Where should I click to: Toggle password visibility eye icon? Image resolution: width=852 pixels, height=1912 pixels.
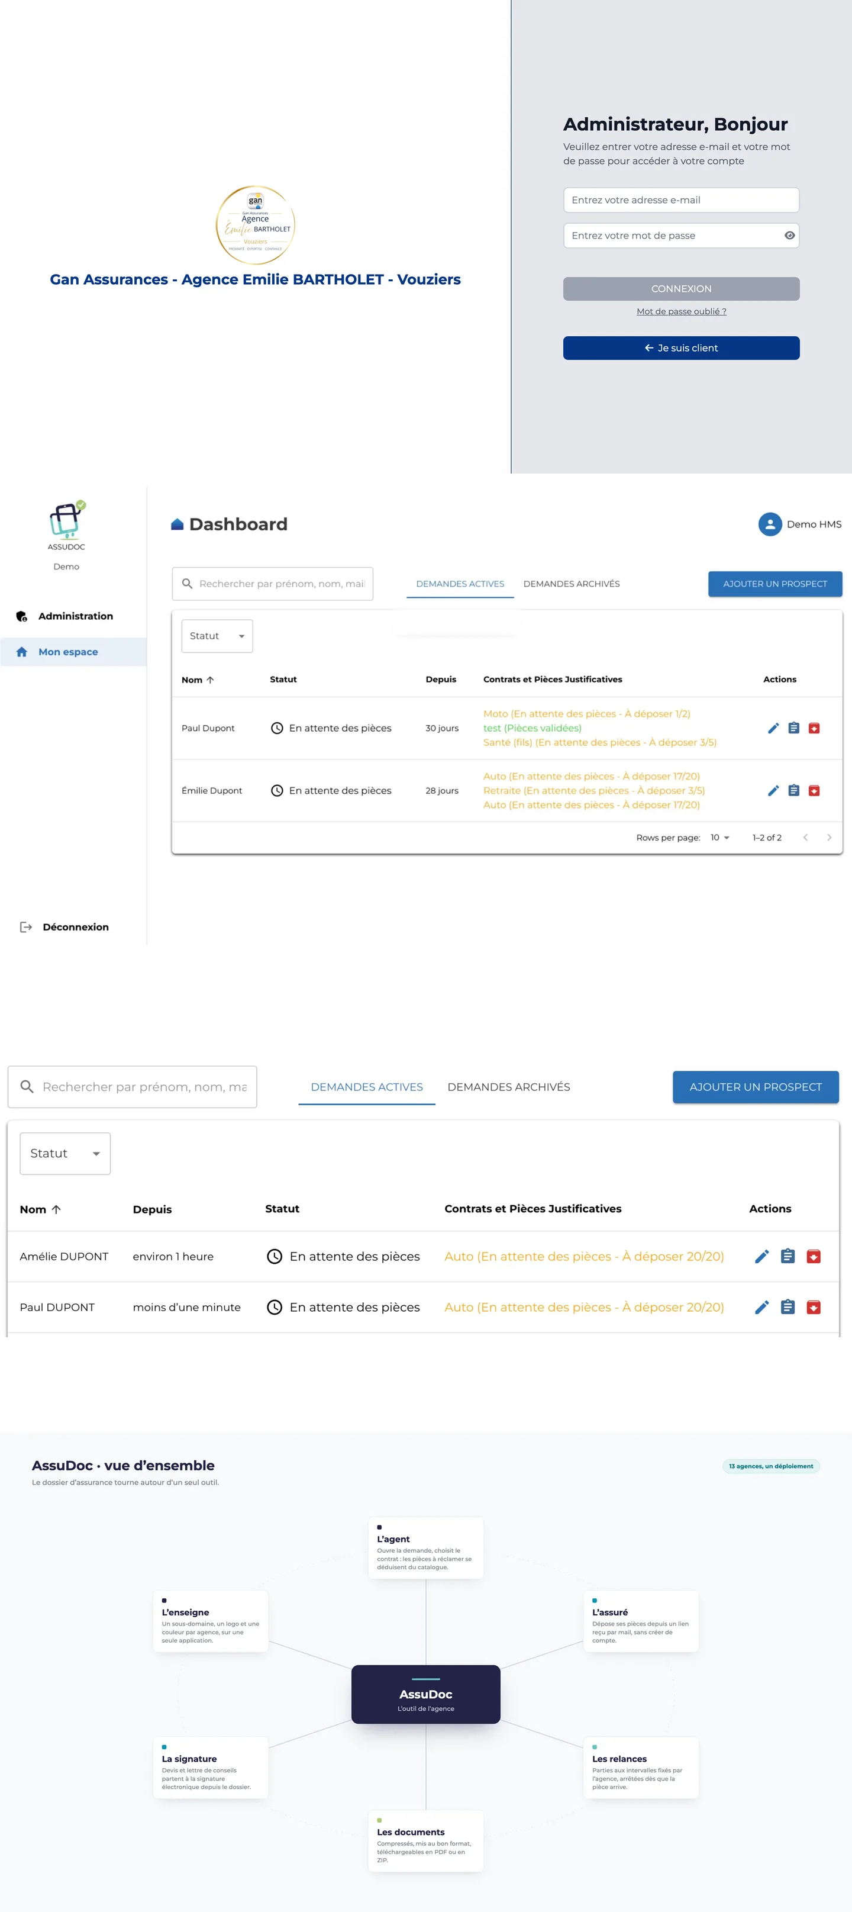tap(790, 235)
